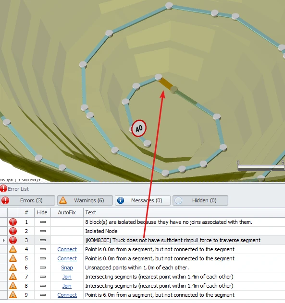285x303 pixels.
Task: Click the warning triangle icon in row 6
Action: pos(13,268)
